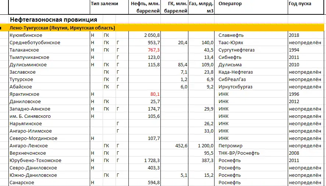
Task: Click the launch year 2018
Action: pyautogui.click(x=294, y=35)
